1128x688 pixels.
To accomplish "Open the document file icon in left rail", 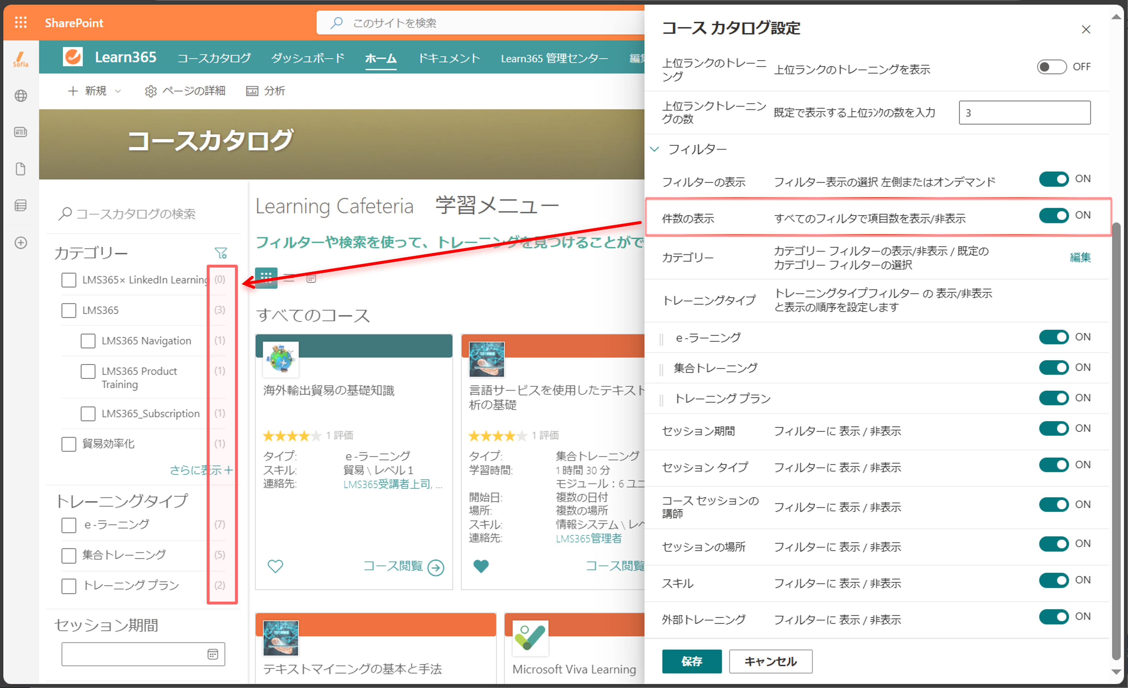I will [21, 169].
